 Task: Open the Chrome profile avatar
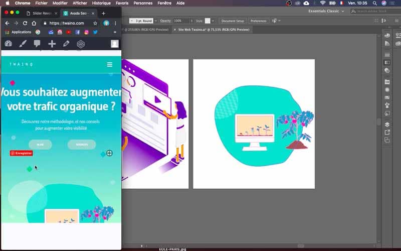106,23
